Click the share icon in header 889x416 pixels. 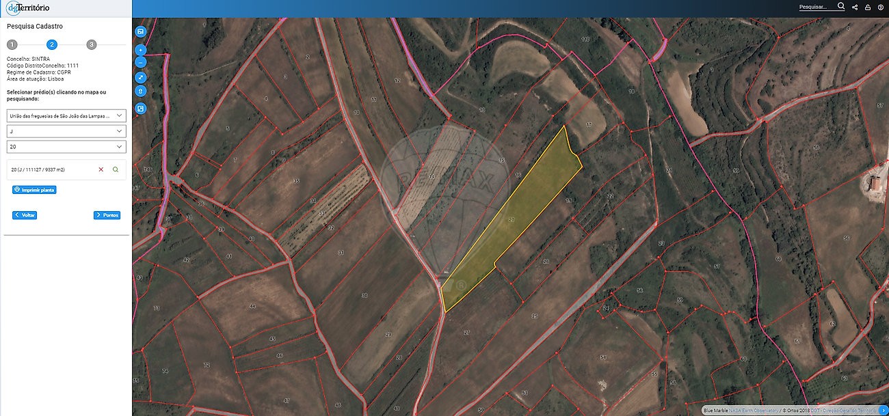tap(855, 8)
